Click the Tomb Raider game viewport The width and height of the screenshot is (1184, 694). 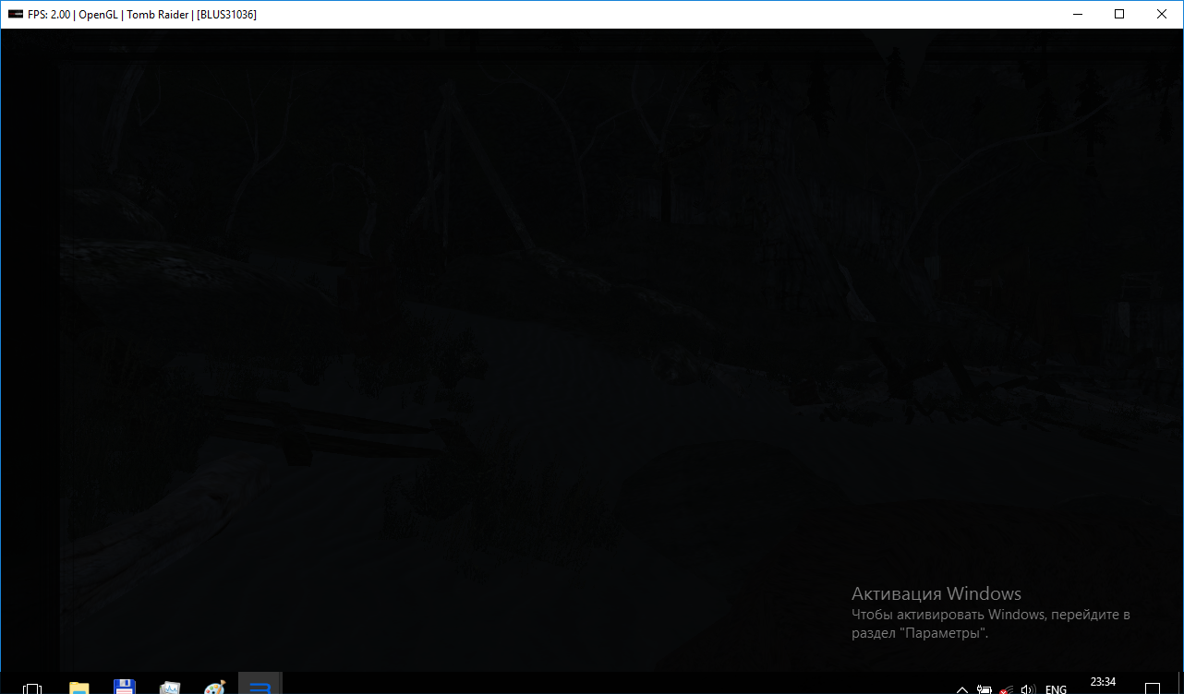pos(592,351)
